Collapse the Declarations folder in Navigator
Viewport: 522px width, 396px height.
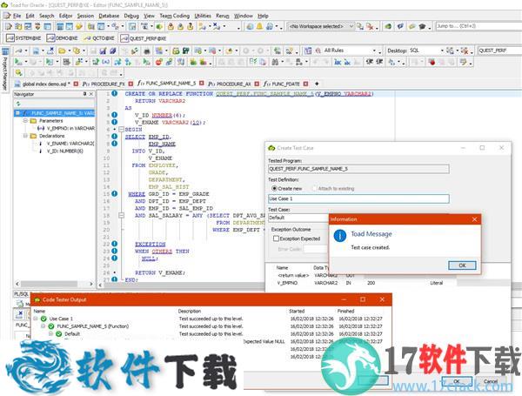25,136
